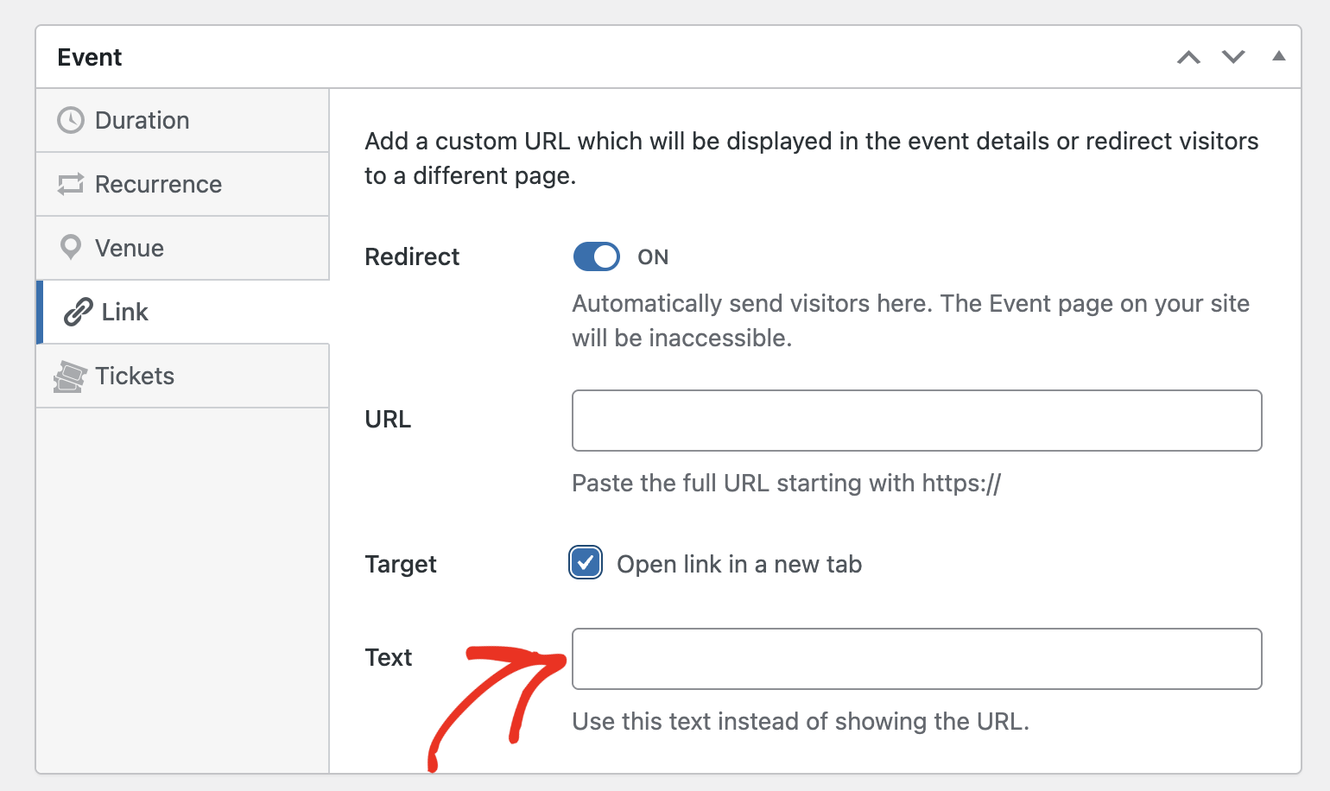This screenshot has width=1330, height=791.
Task: Click the ON label beside toggle
Action: [x=653, y=256]
